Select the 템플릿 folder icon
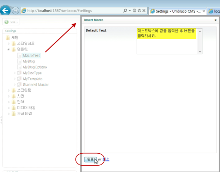The height and width of the screenshot is (172, 220). click(x=13, y=49)
